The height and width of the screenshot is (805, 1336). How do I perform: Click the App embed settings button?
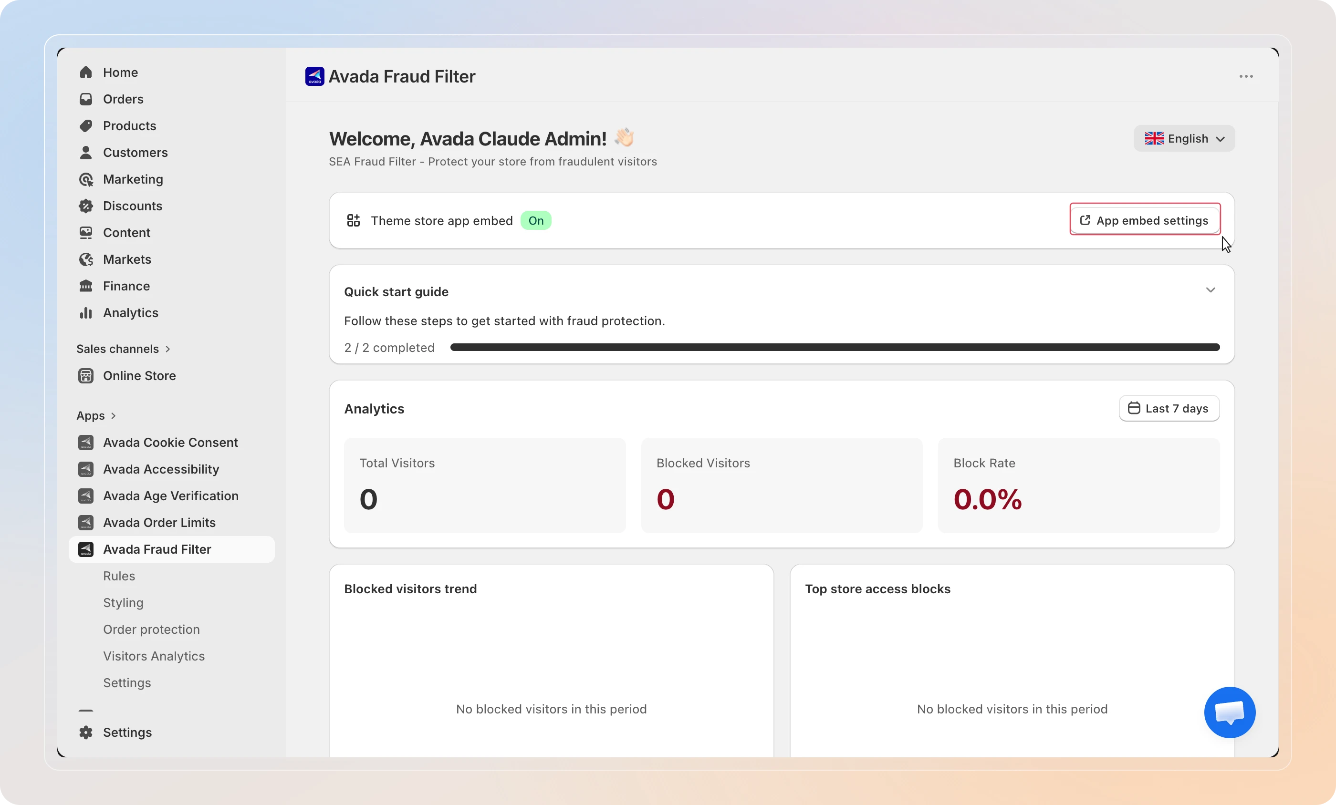tap(1145, 220)
